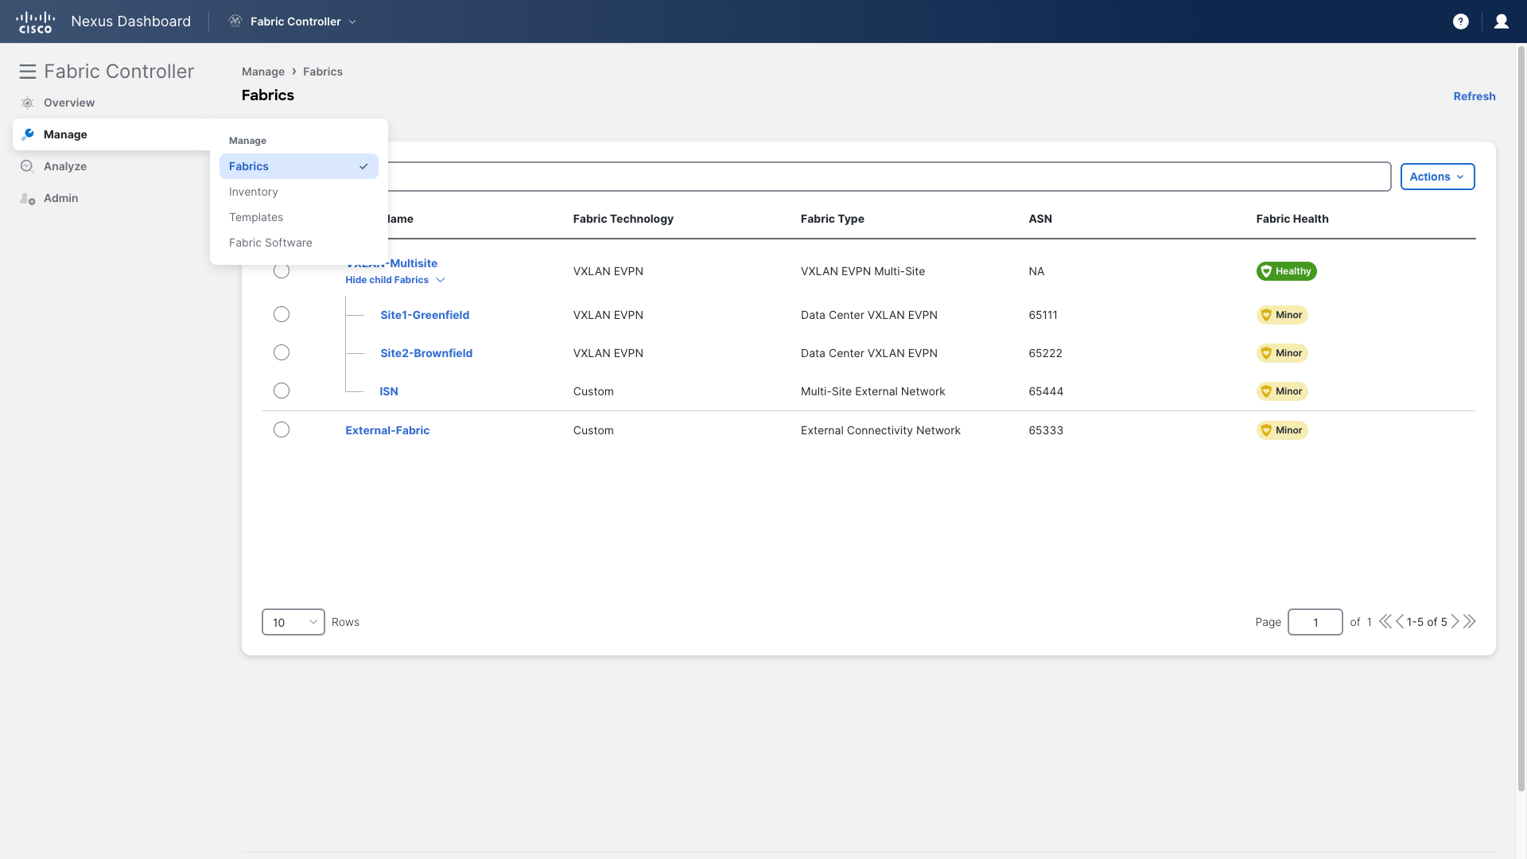
Task: Open the ISN fabric link
Action: (x=389, y=391)
